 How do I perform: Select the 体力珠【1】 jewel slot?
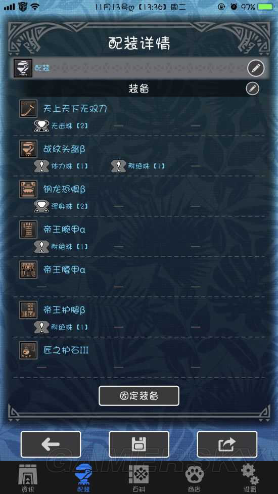[61, 166]
